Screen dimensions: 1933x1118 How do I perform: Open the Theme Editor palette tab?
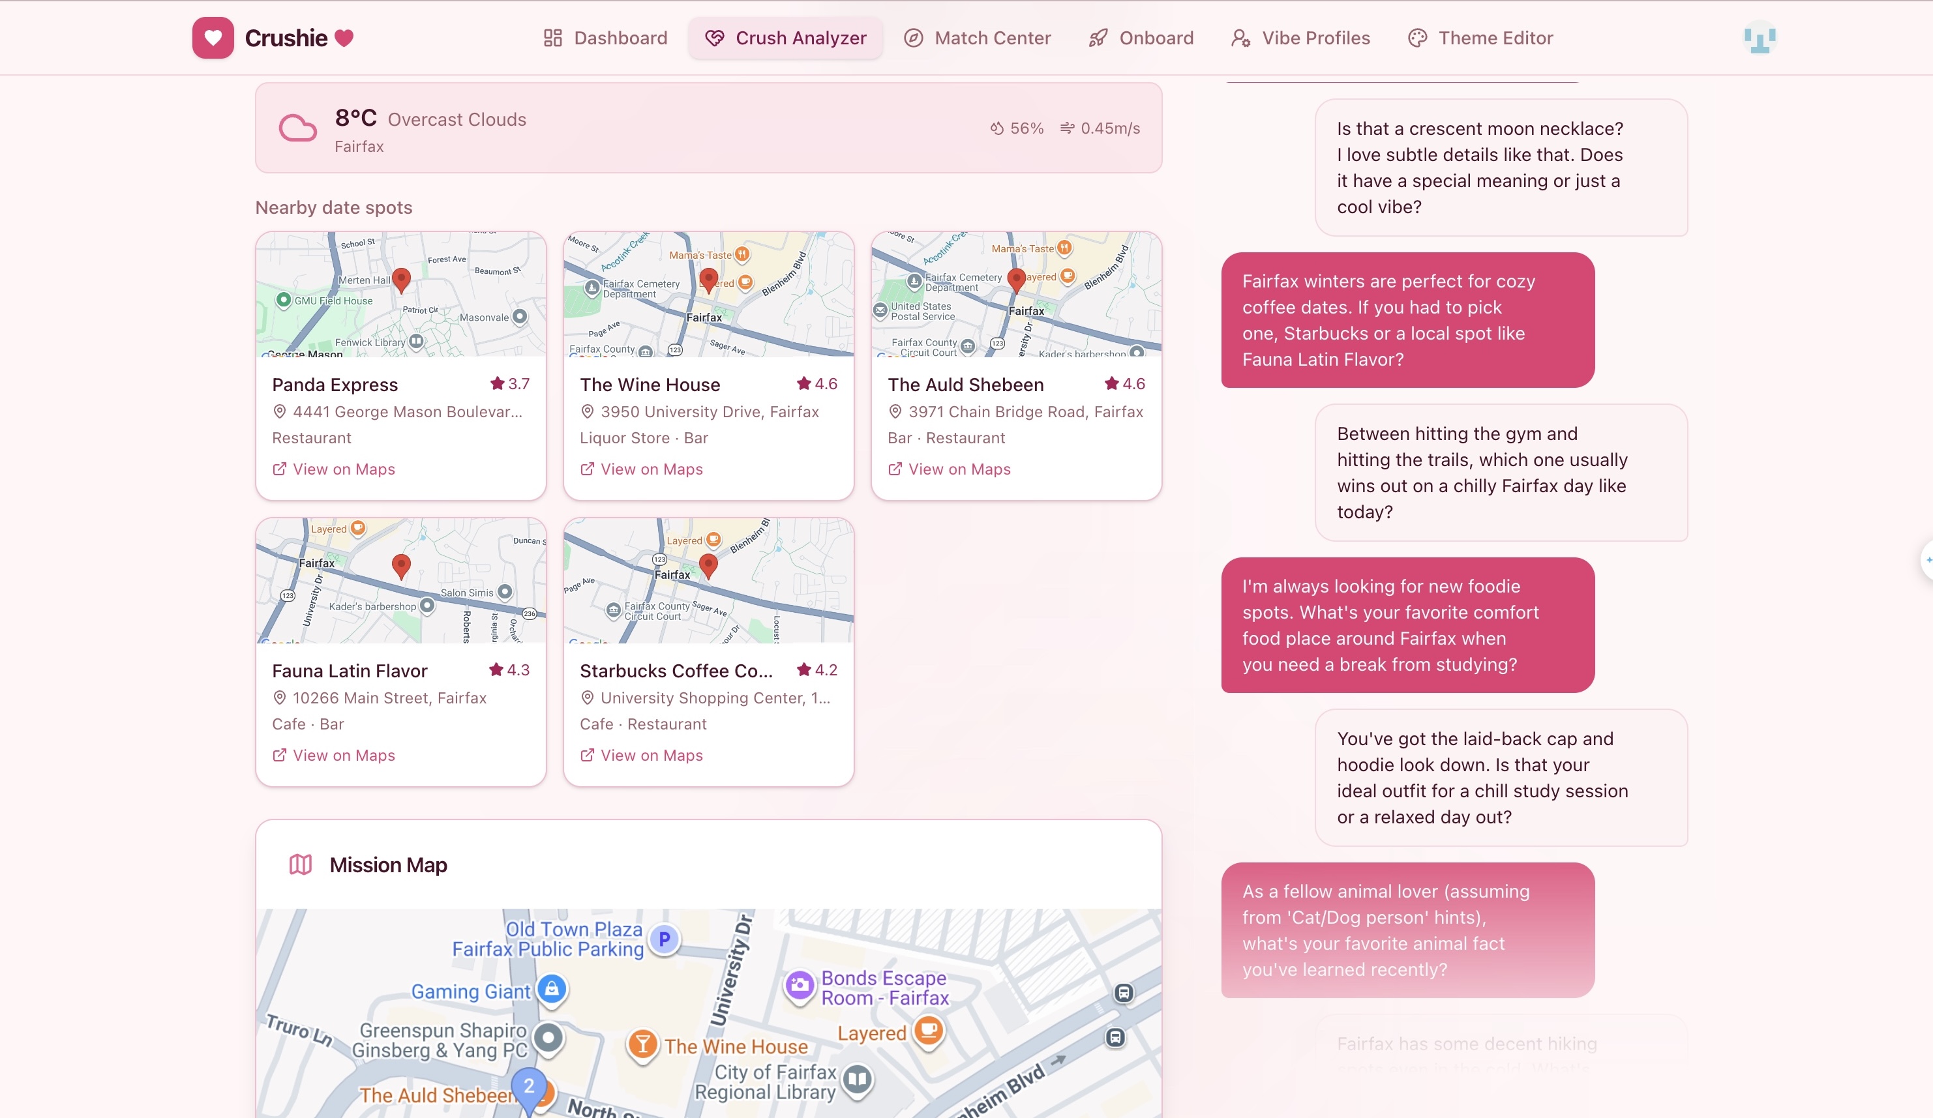click(x=1480, y=38)
